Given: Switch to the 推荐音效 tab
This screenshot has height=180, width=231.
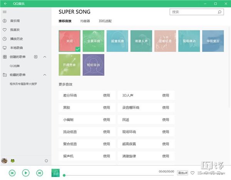Looking at the screenshot, I should [x=65, y=21].
